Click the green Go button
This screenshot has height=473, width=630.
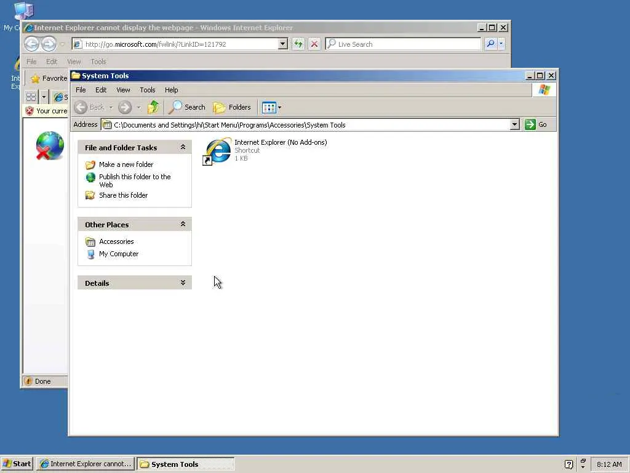[536, 124]
